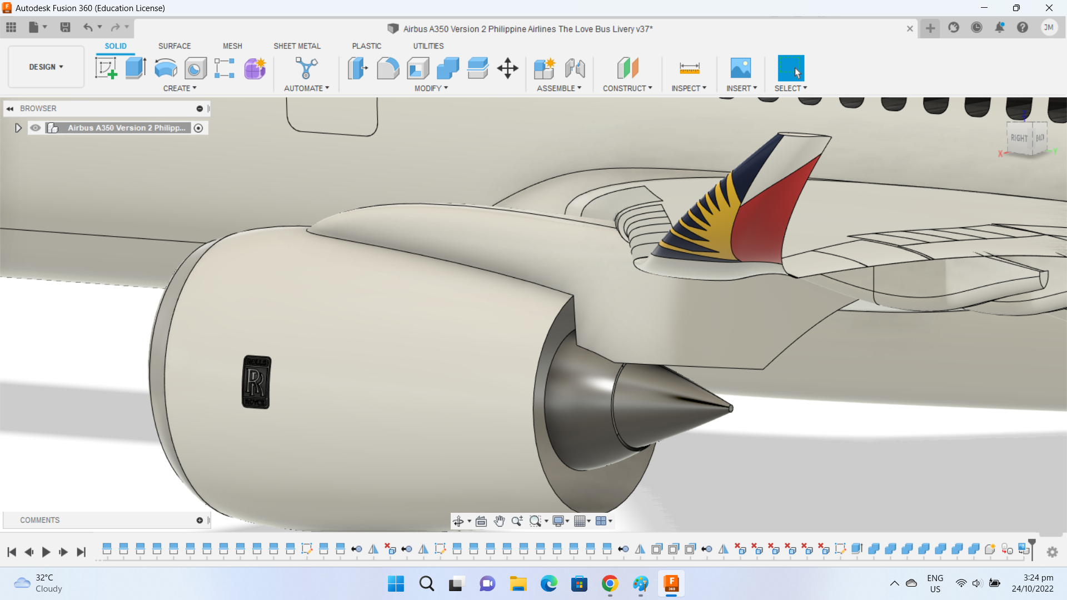Click the RIGHT face of the ViewCube
This screenshot has height=600, width=1067.
(x=1019, y=138)
